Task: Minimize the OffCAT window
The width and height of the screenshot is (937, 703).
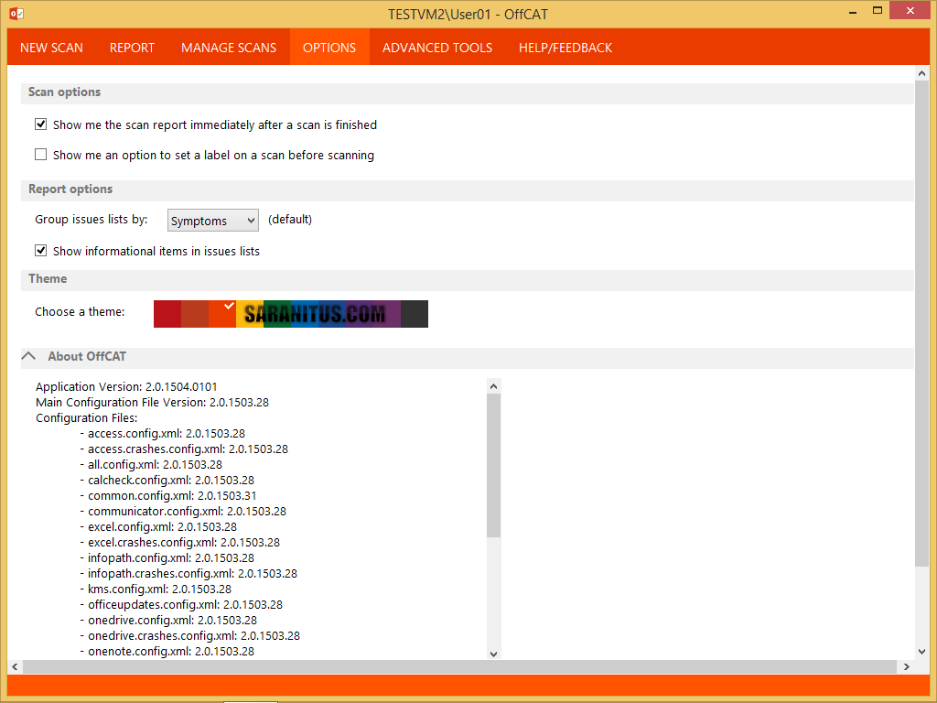Action: pos(853,12)
